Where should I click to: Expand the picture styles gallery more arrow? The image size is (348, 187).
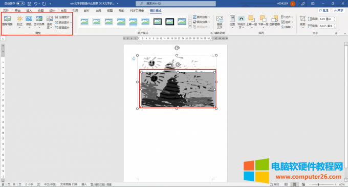[x=190, y=27]
